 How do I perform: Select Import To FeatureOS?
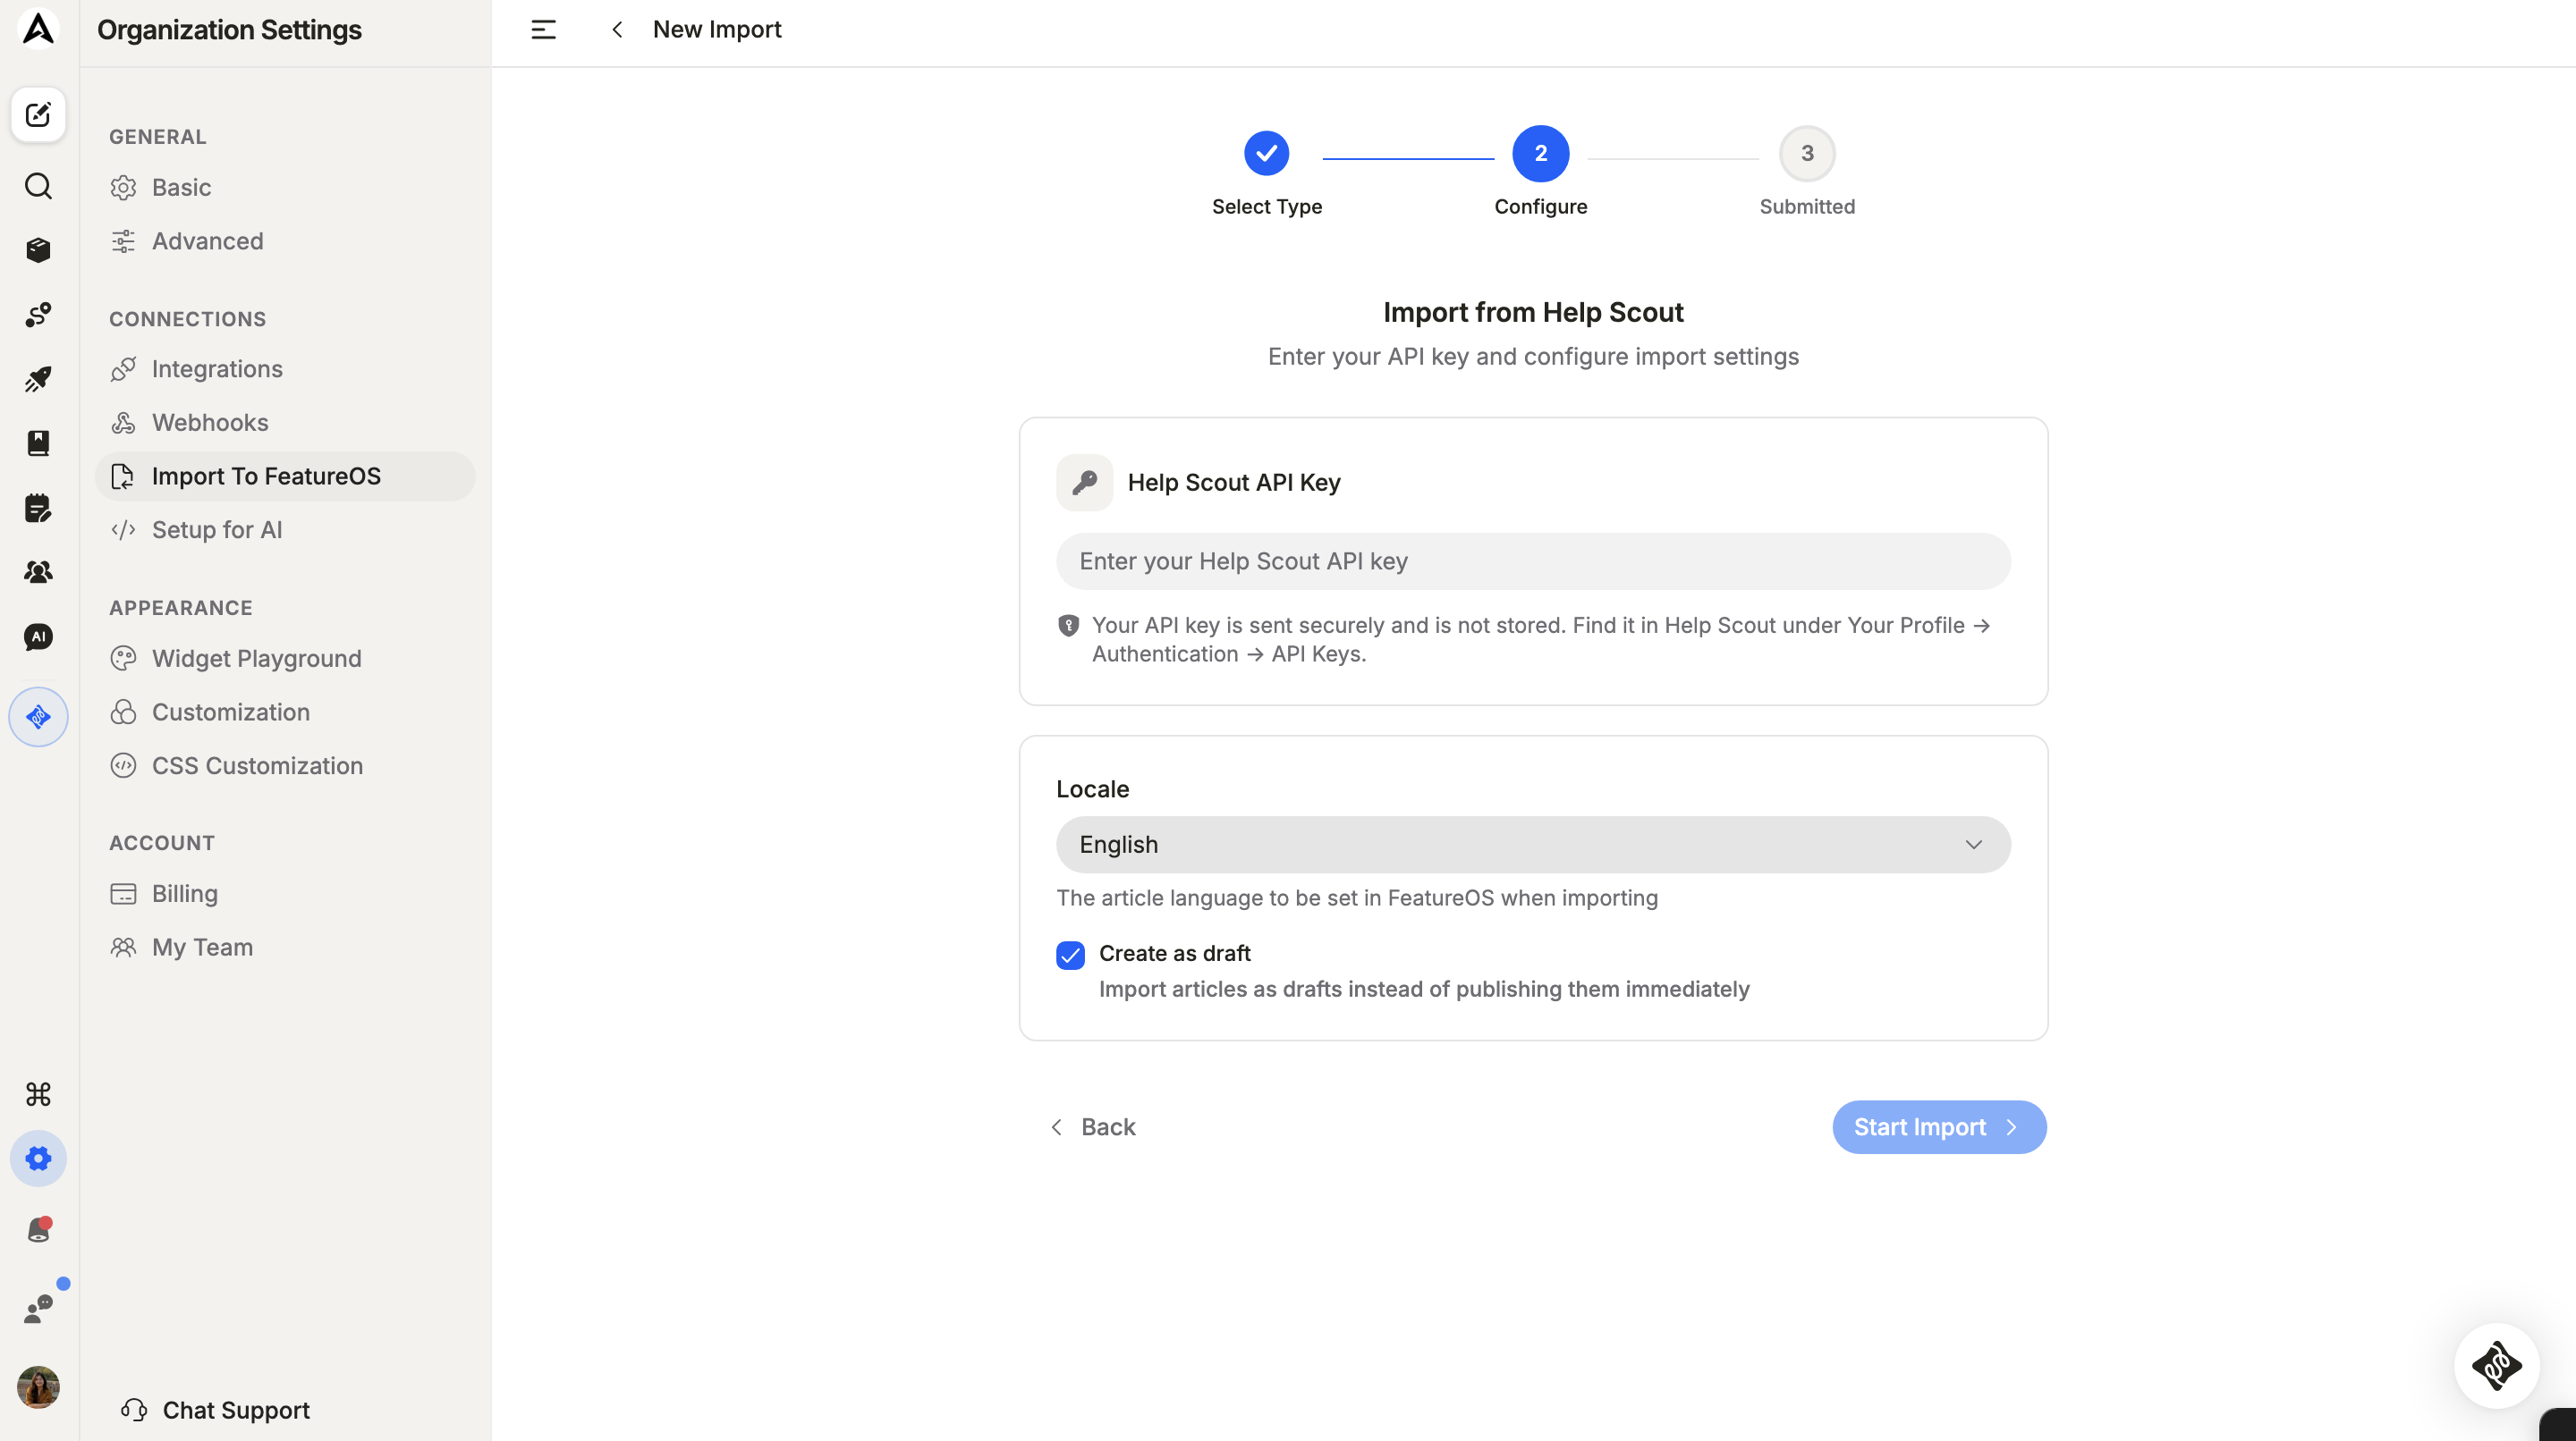pyautogui.click(x=285, y=476)
